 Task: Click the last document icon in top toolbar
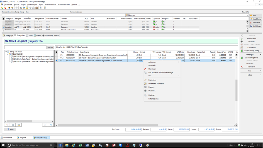click(45, 8)
